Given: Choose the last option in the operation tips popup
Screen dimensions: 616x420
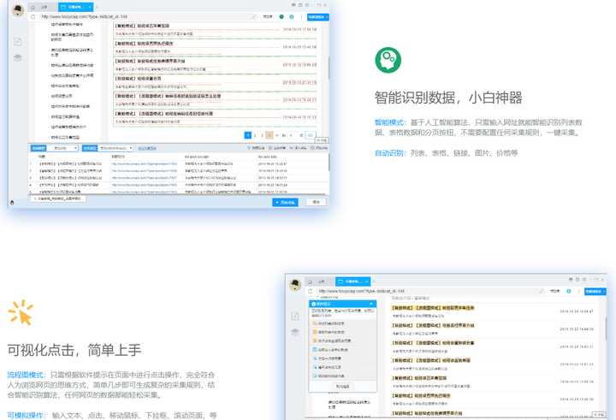Looking at the screenshot, I should pyautogui.click(x=342, y=376).
